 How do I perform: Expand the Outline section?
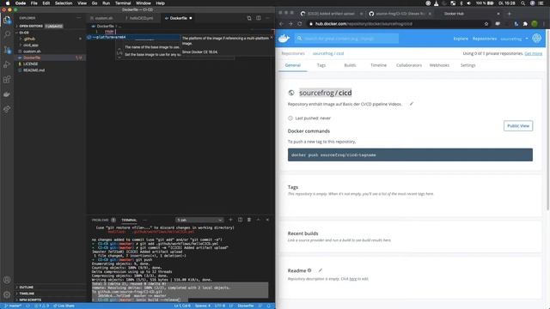click(27, 287)
